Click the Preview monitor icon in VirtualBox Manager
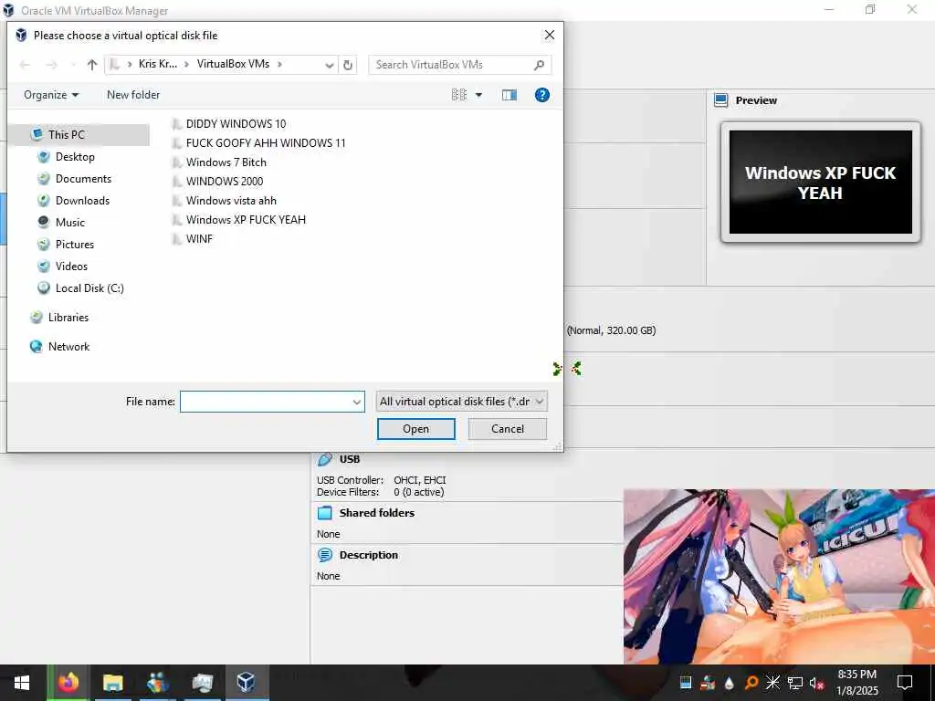The image size is (935, 701). pyautogui.click(x=721, y=100)
